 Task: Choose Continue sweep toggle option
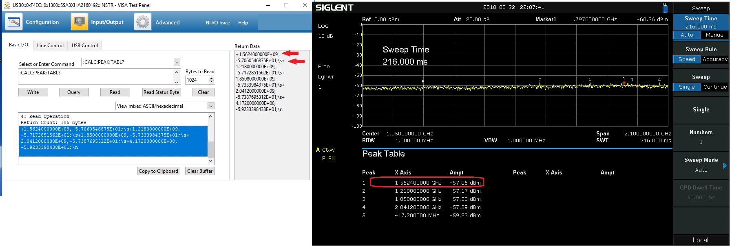pyautogui.click(x=715, y=87)
